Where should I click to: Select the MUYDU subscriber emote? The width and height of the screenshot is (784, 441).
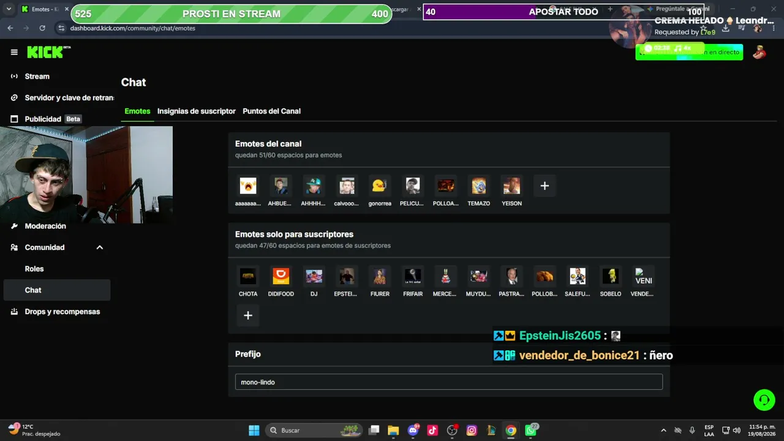(479, 276)
